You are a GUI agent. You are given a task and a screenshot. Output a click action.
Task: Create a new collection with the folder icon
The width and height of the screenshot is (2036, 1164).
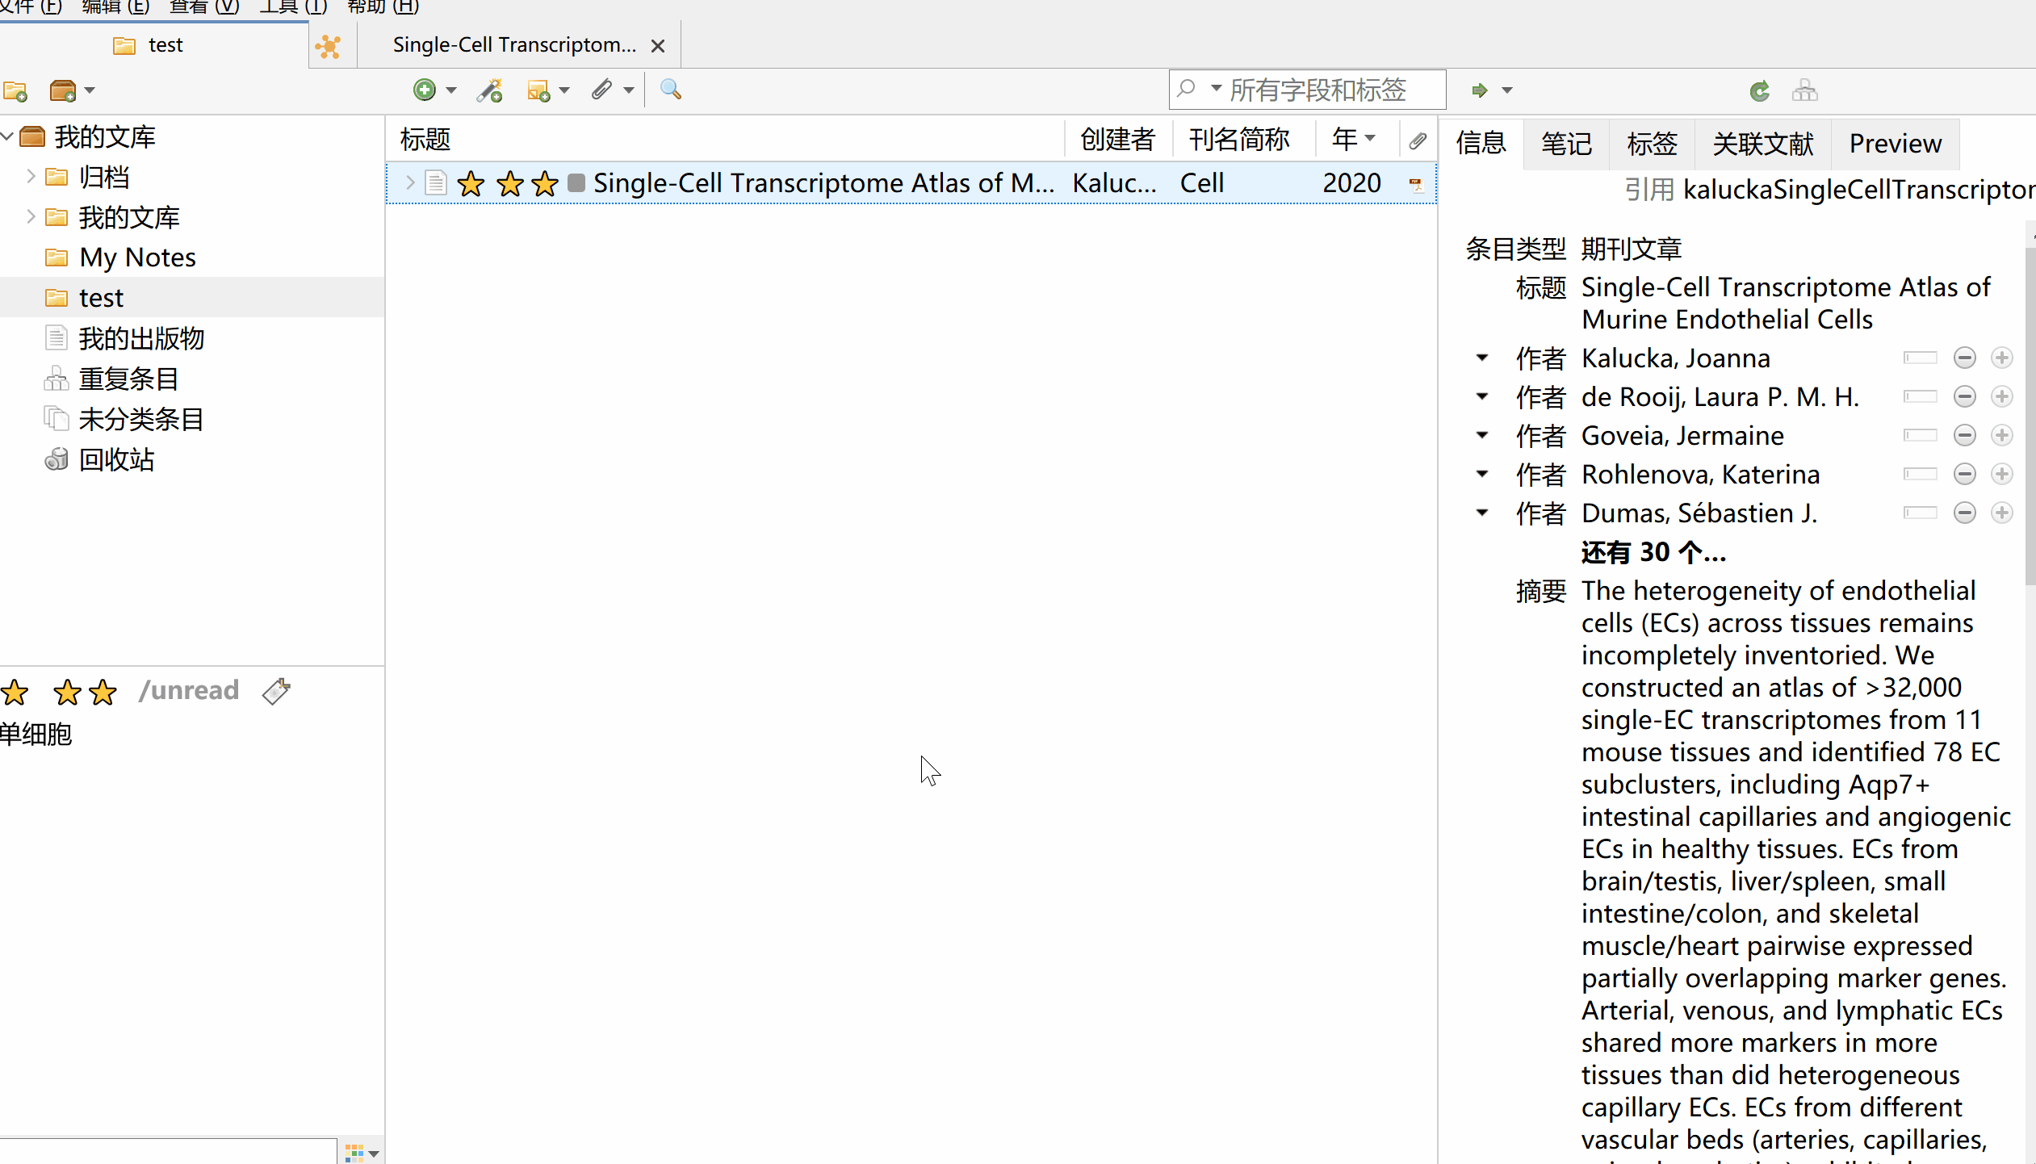coord(15,91)
